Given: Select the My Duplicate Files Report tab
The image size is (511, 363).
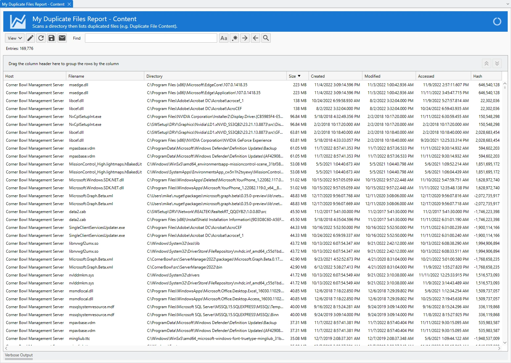Looking at the screenshot, I should pos(33,4).
